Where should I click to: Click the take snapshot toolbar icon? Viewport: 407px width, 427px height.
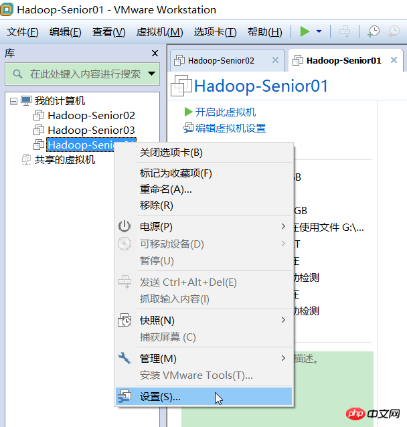374,31
